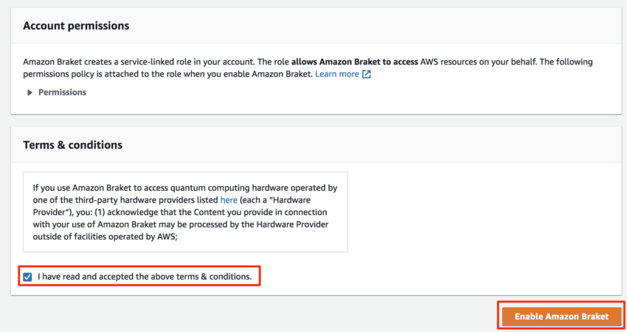Click the Enable Amazon Braket button
627x332 pixels.
(561, 317)
